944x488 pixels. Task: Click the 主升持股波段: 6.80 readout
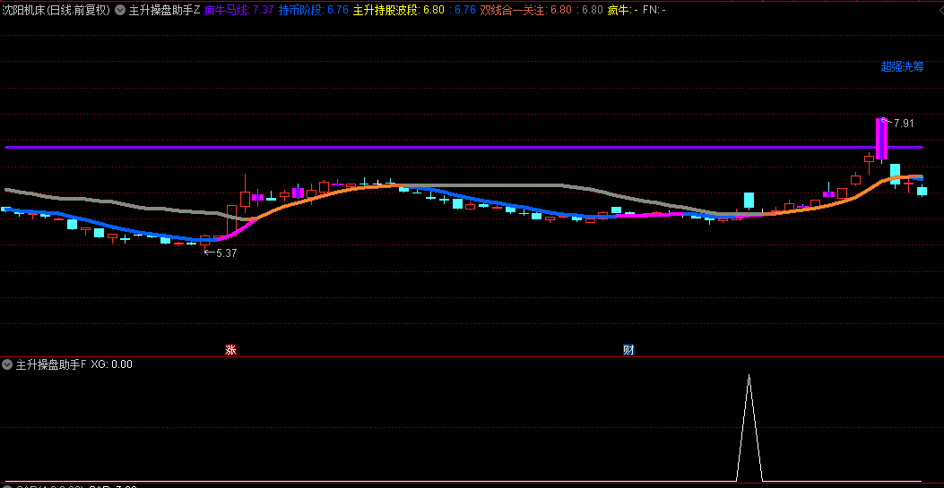pyautogui.click(x=399, y=10)
